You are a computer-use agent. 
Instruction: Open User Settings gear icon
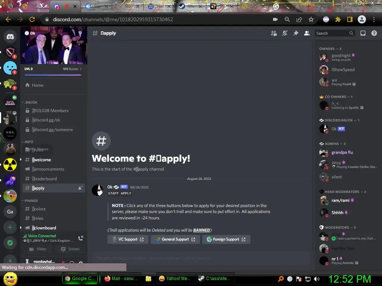[x=81, y=262]
